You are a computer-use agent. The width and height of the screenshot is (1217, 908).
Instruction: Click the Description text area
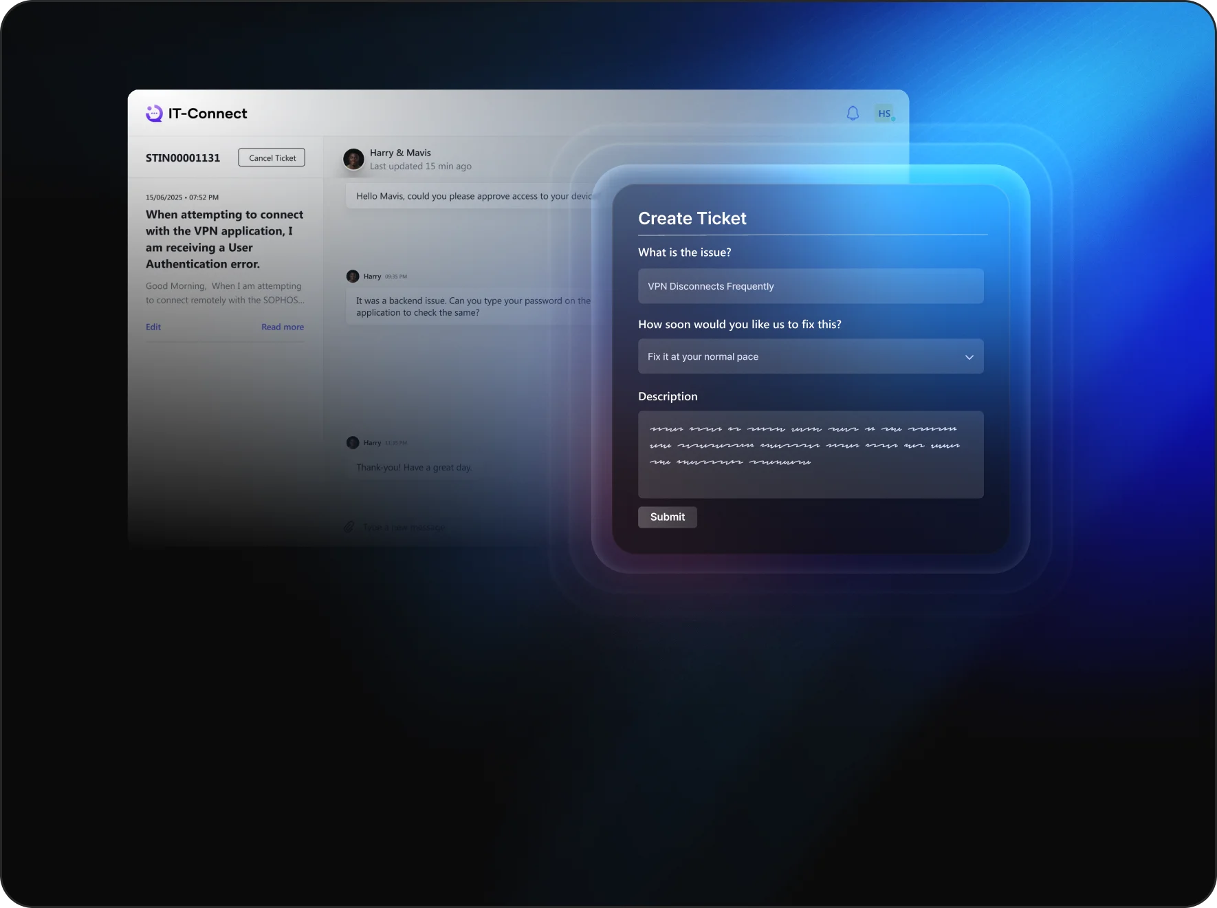click(x=811, y=455)
